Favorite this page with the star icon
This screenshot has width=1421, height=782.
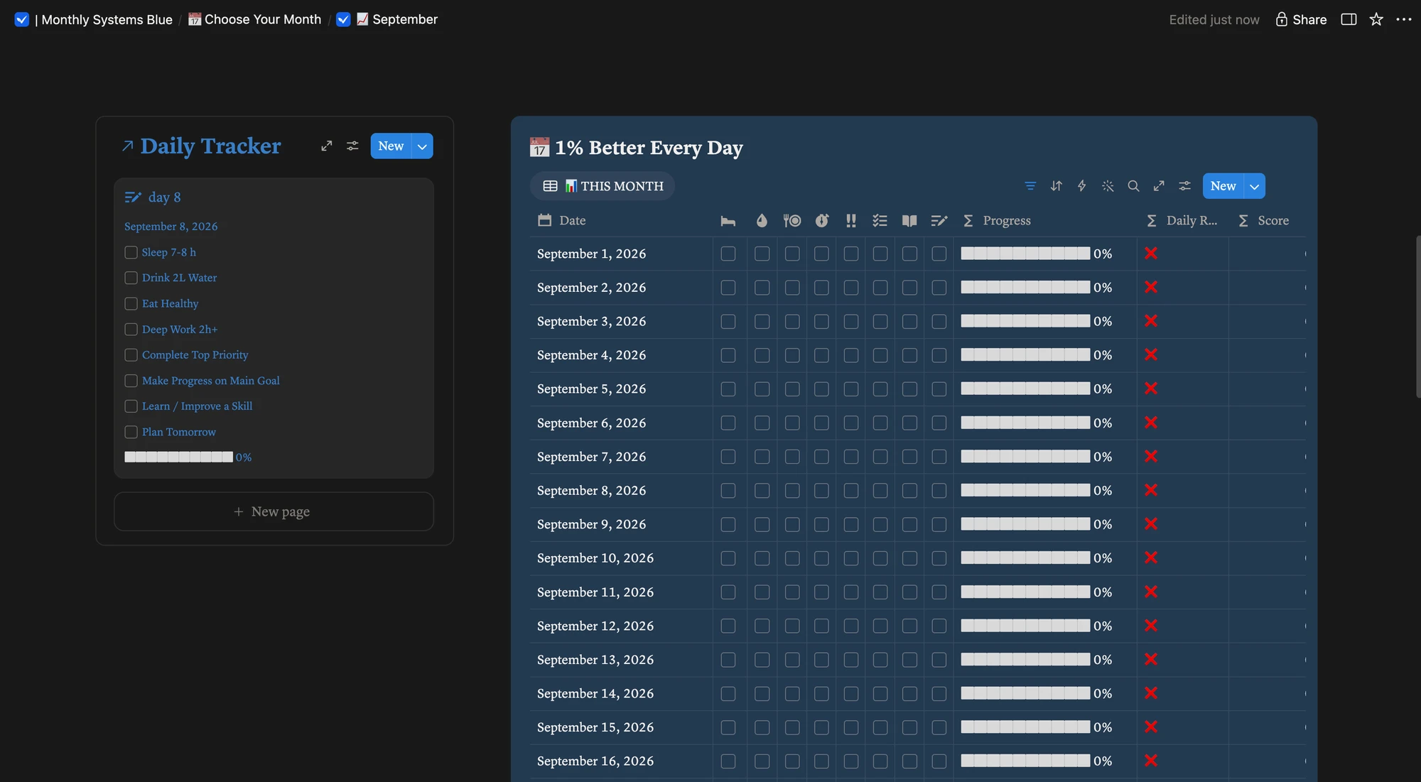click(1376, 20)
